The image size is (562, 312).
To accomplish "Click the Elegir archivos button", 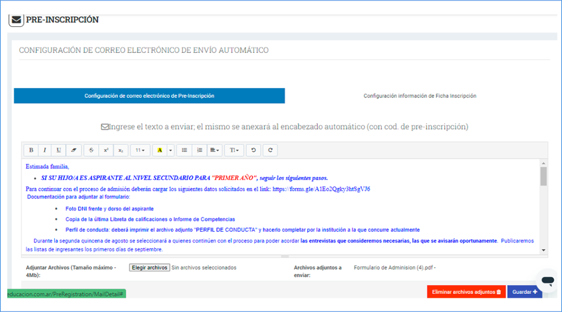I will 149,268.
